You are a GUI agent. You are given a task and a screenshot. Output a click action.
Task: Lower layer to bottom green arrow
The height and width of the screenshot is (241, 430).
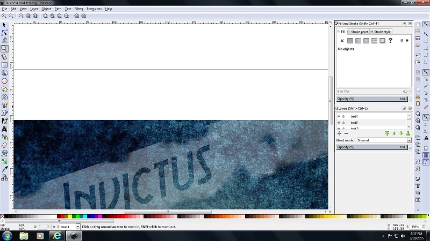(408, 133)
